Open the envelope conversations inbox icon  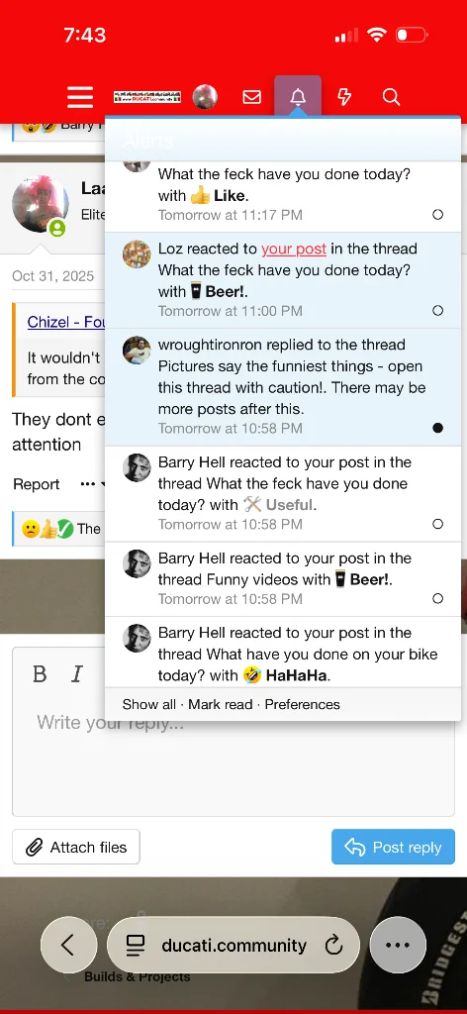[252, 97]
